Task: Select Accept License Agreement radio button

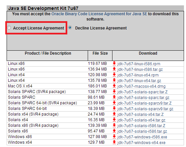Action: coord(9,27)
